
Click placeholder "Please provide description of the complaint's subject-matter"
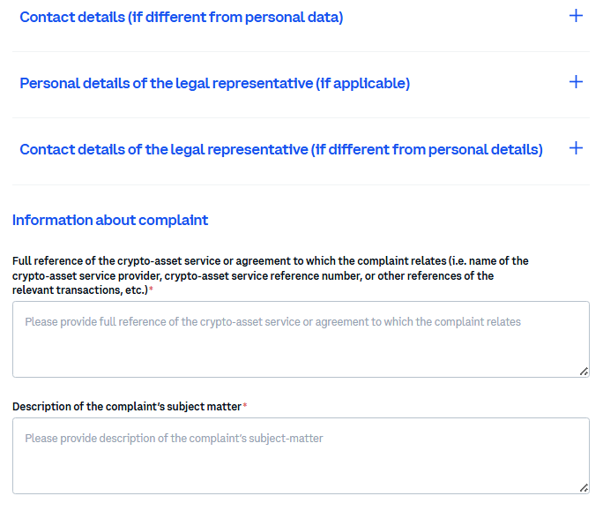[x=174, y=439]
